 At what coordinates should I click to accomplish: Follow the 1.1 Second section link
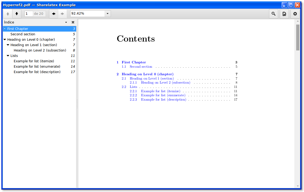point(137,67)
